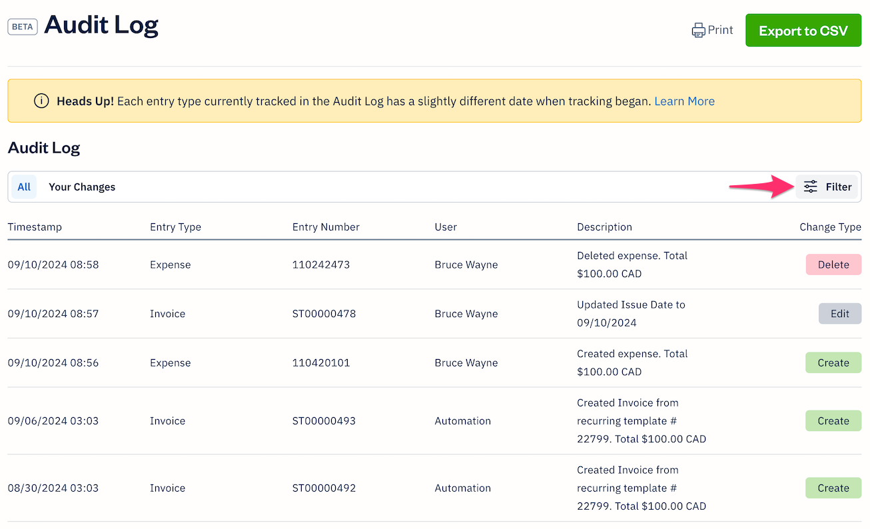The image size is (870, 529).
Task: Click the Print label text
Action: pos(720,31)
